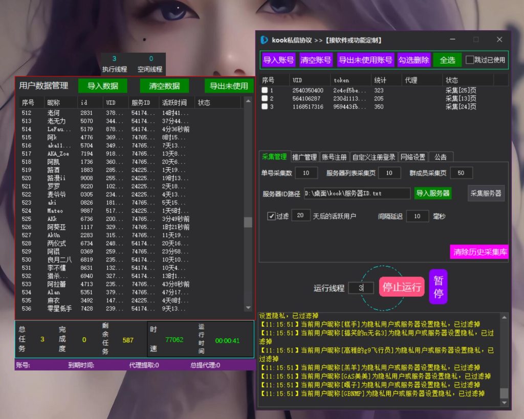
Task: Click the pink 停止运行 stop button
Action: click(x=401, y=287)
